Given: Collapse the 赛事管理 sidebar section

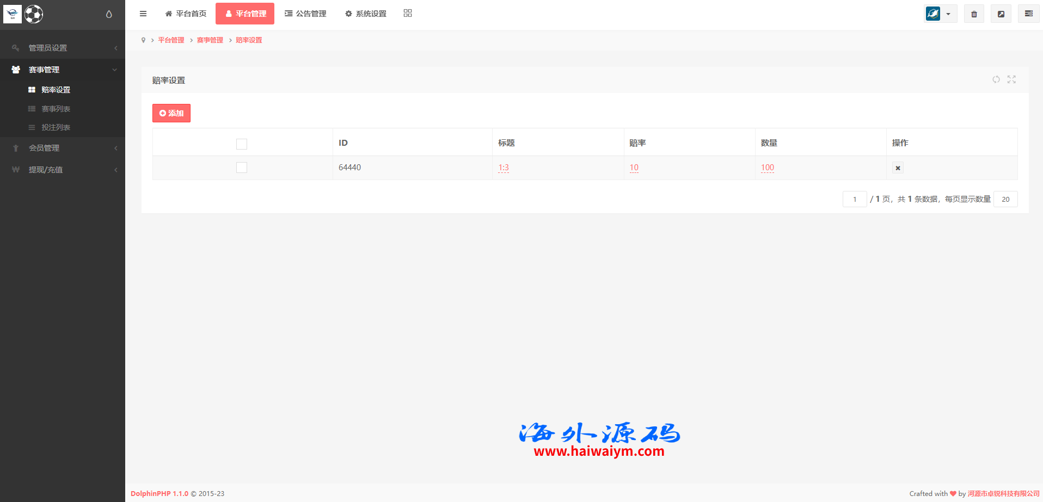Looking at the screenshot, I should (x=63, y=70).
